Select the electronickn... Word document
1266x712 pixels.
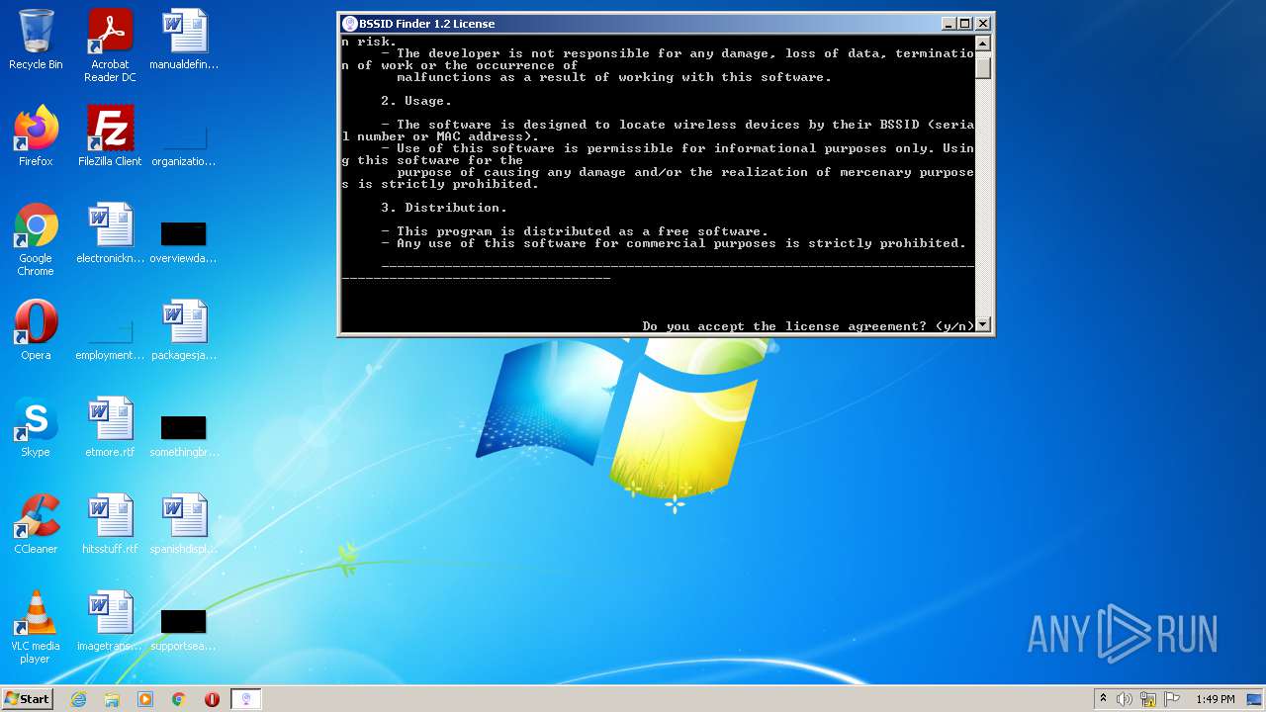point(110,233)
